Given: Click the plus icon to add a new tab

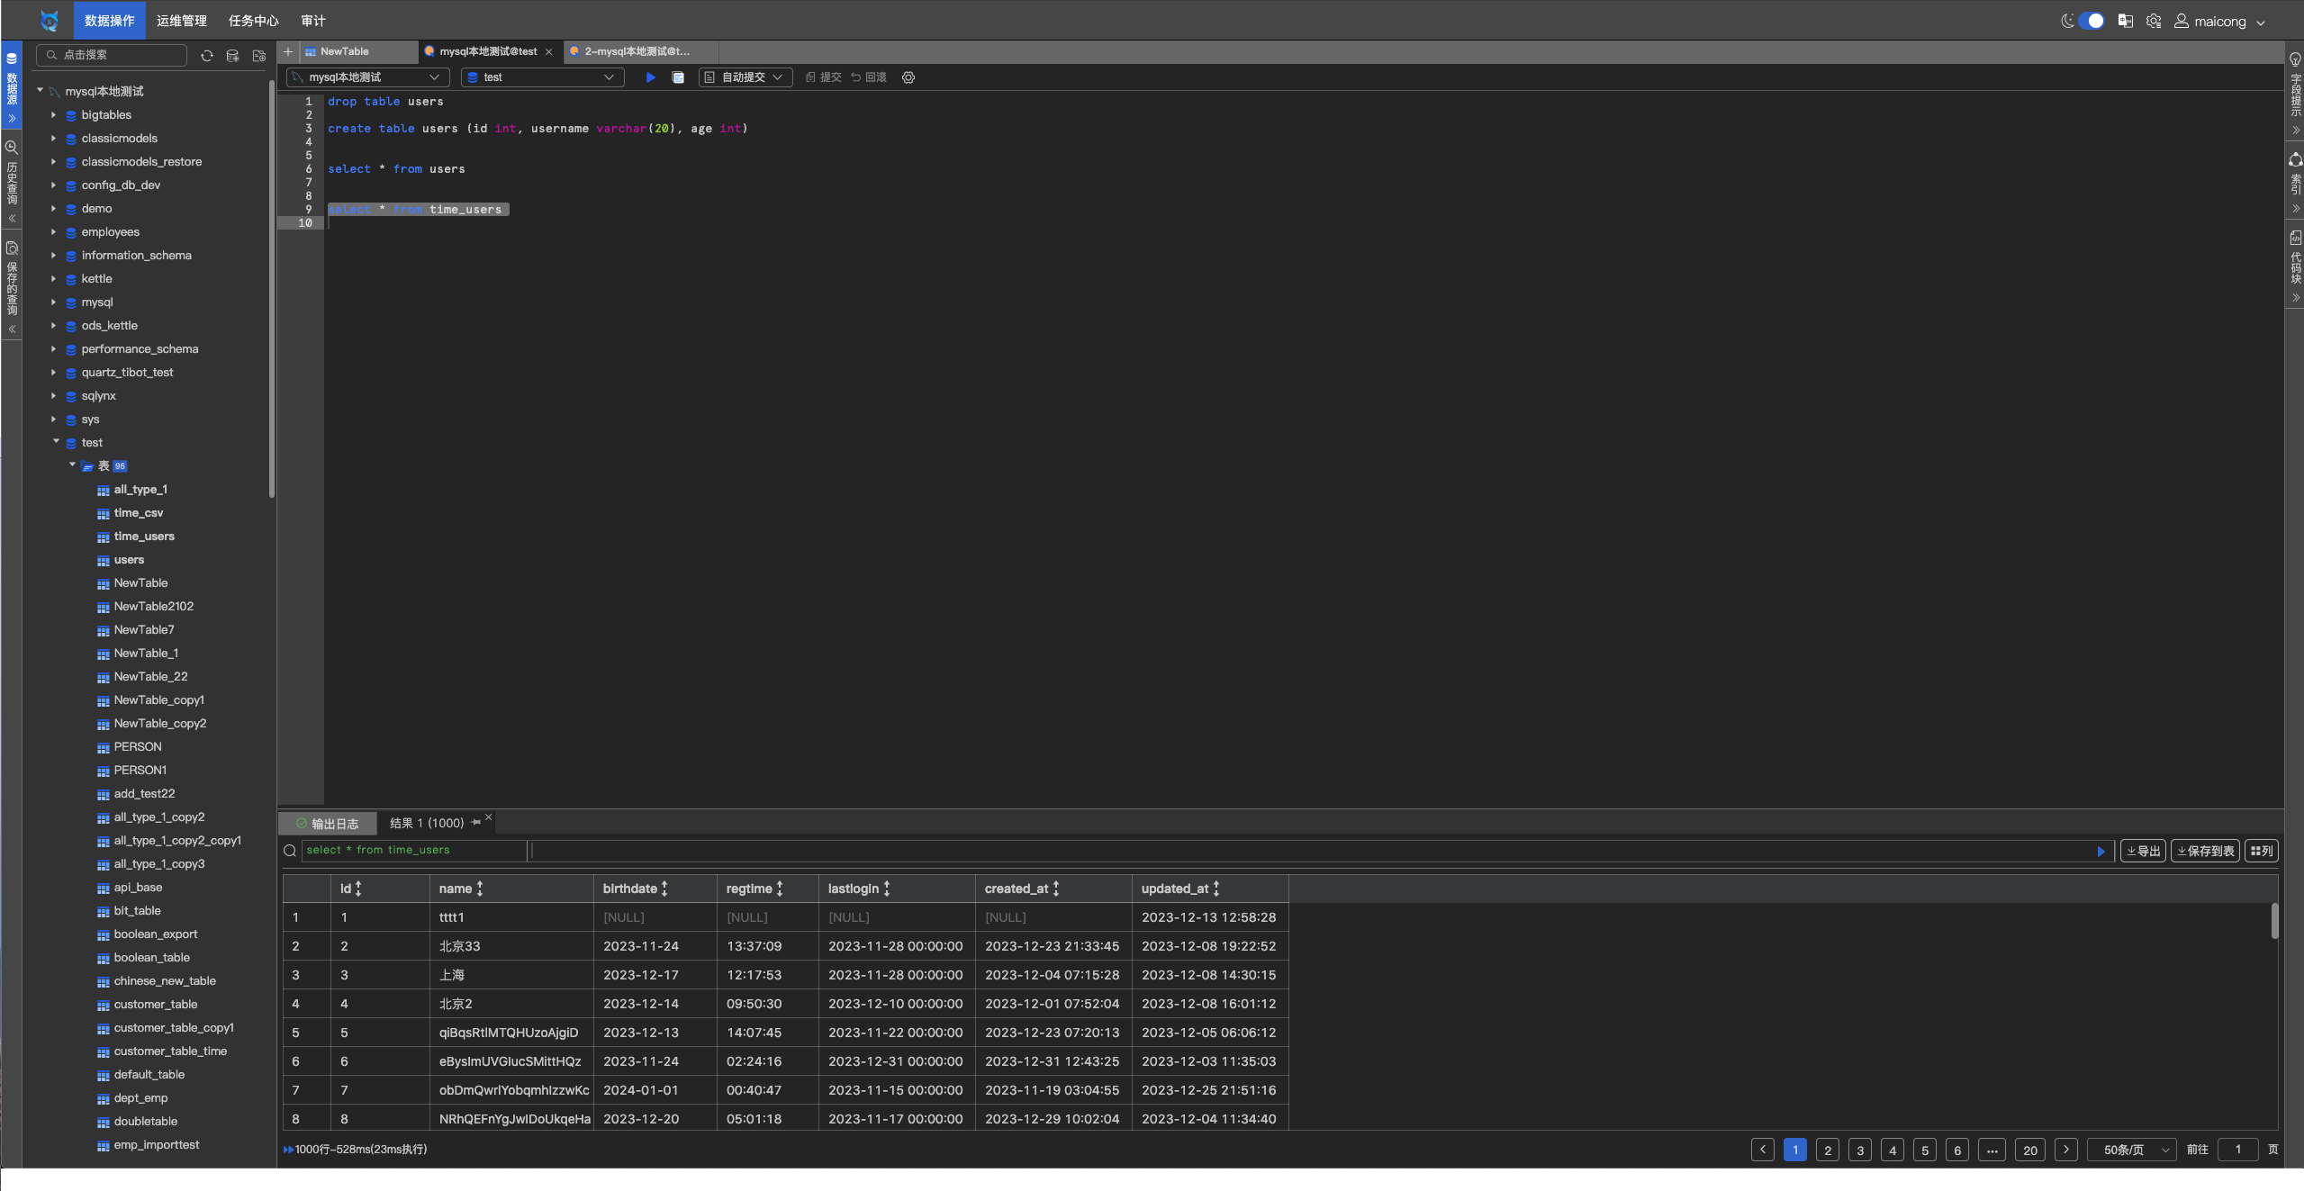Looking at the screenshot, I should (288, 51).
